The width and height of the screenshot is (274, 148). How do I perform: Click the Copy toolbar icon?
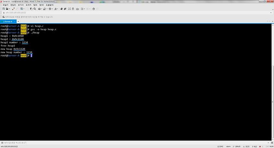[x=31, y=9]
